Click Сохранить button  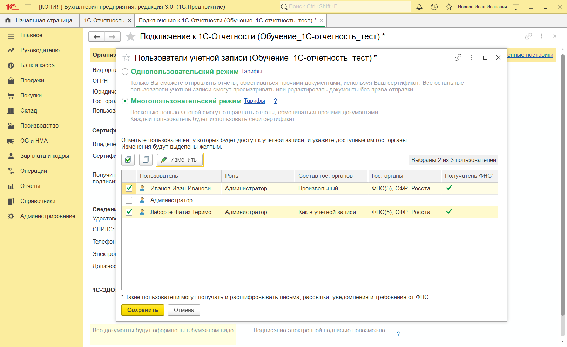pyautogui.click(x=143, y=310)
